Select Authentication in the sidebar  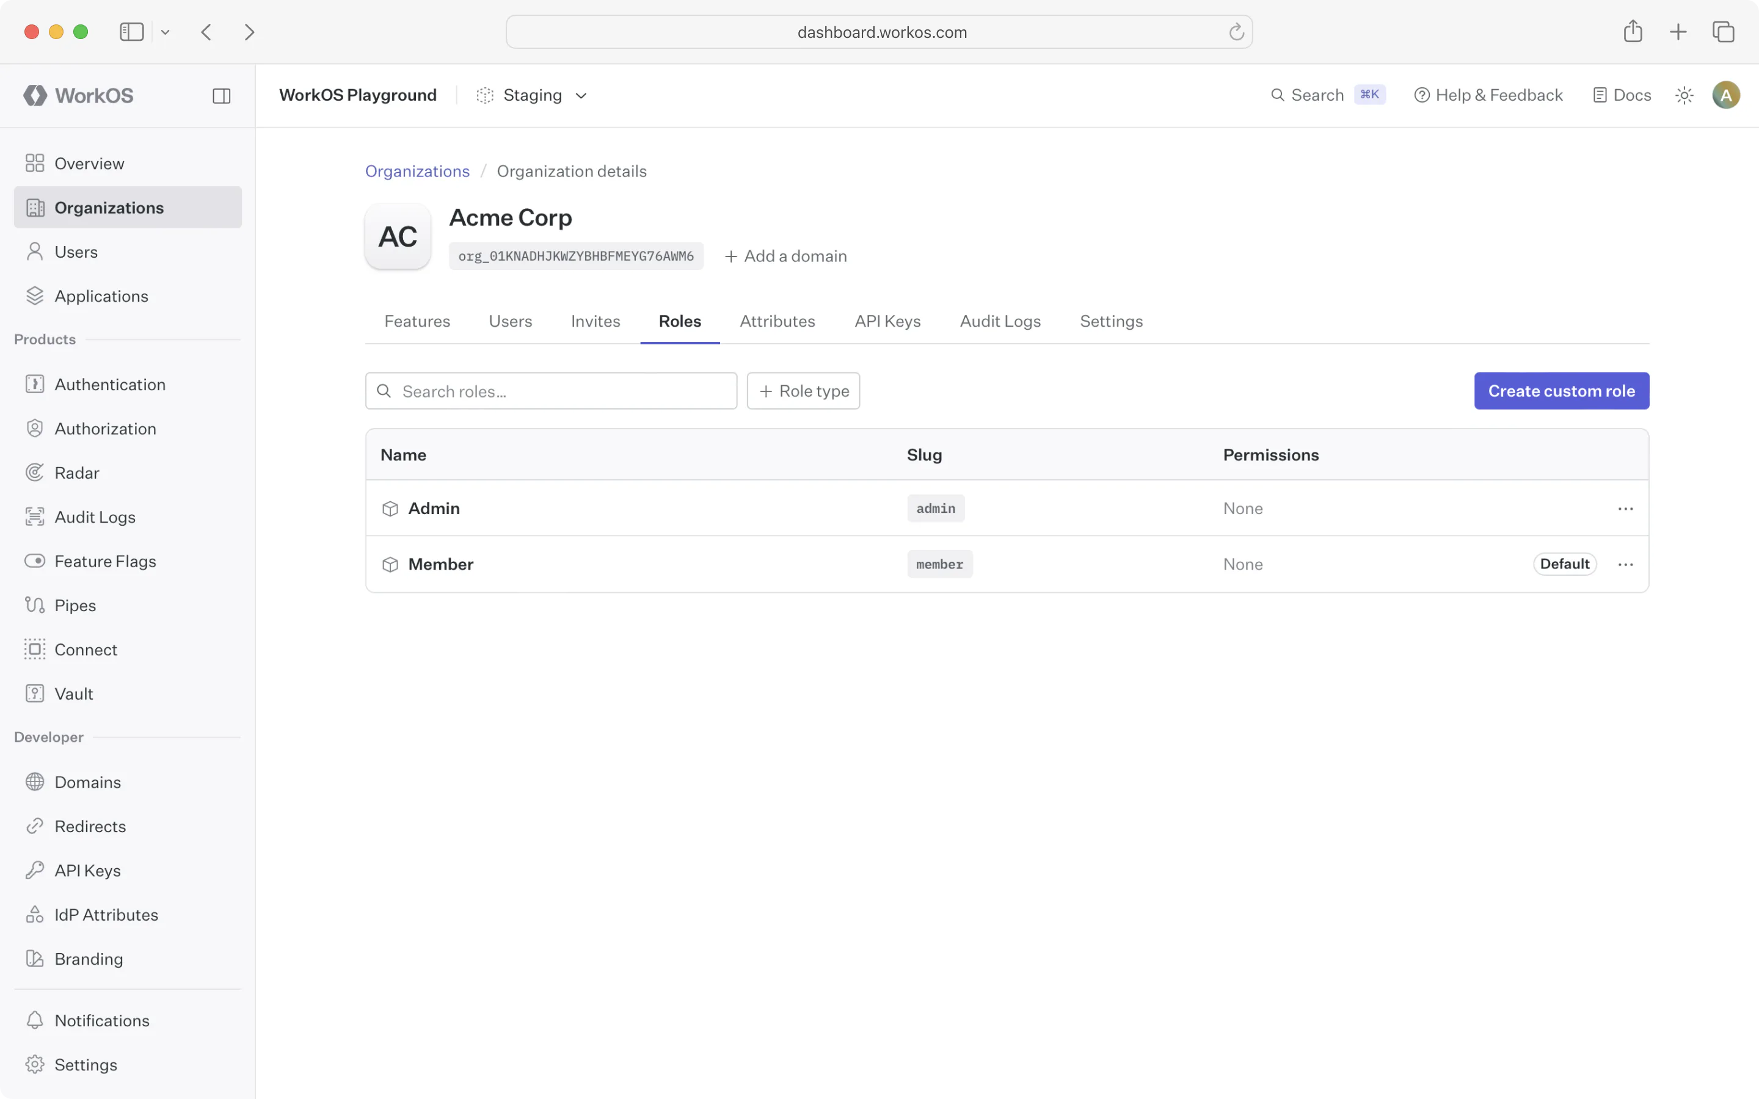click(110, 384)
